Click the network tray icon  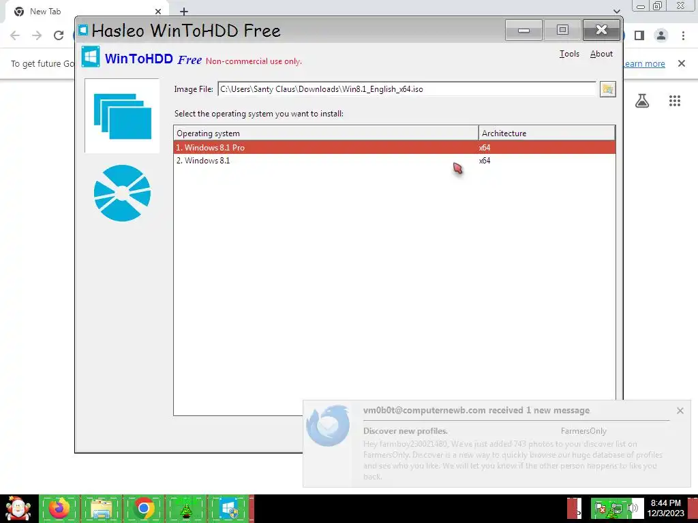[616, 508]
